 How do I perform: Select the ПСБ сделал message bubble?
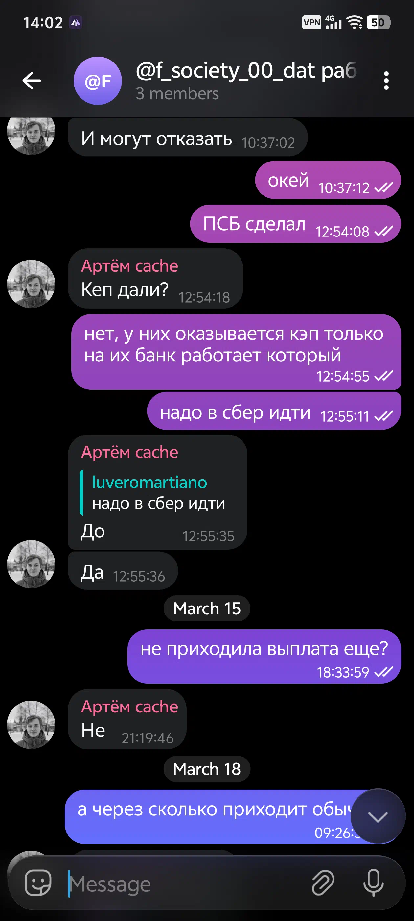point(295,224)
